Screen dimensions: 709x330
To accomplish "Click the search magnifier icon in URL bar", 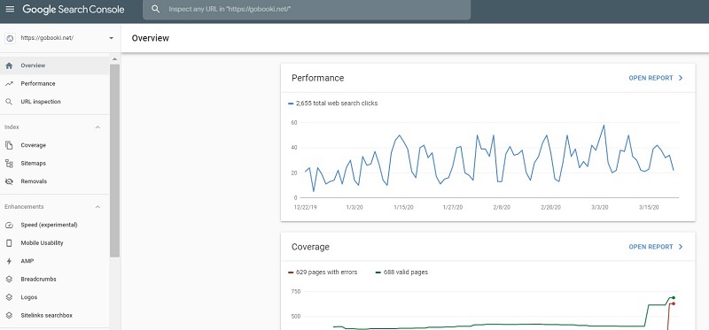I will [156, 9].
